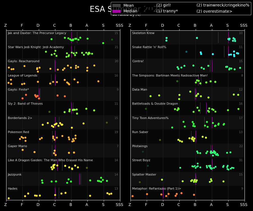
Task: Click vote count 13 in Hades row
Action: click(x=116, y=188)
